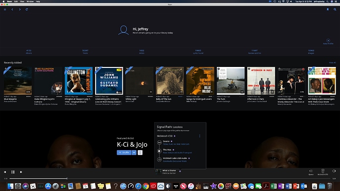Open the now playing What a Shame track
The height and width of the screenshot is (191, 340).
169,170
